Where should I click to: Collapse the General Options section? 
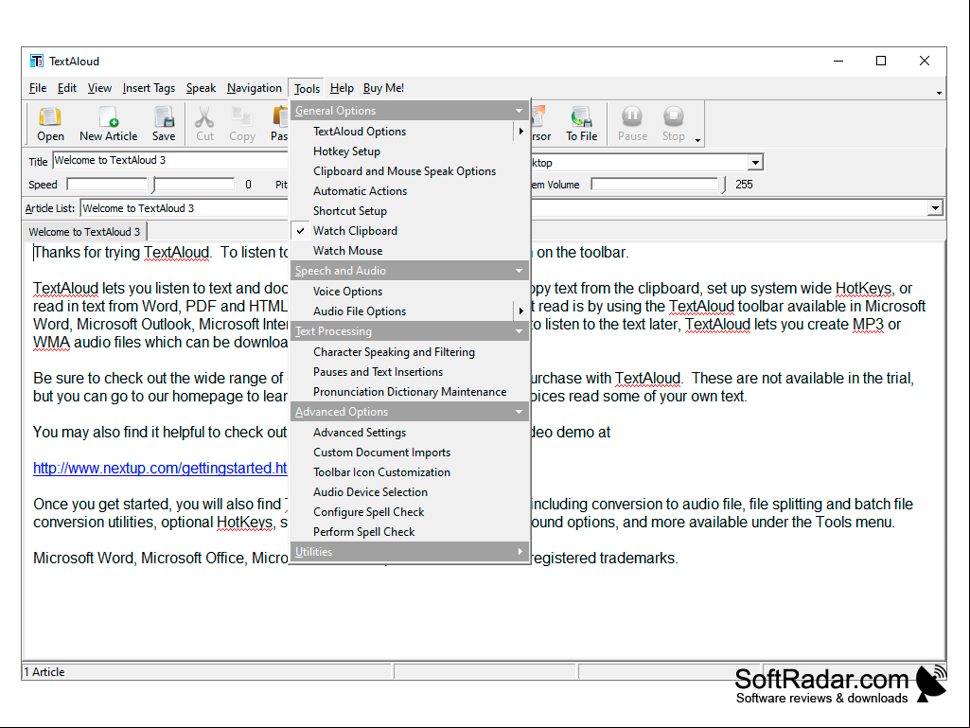pyautogui.click(x=519, y=111)
